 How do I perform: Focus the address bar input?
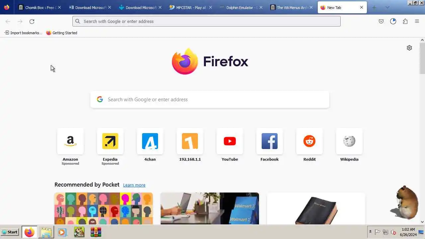[x=207, y=21]
